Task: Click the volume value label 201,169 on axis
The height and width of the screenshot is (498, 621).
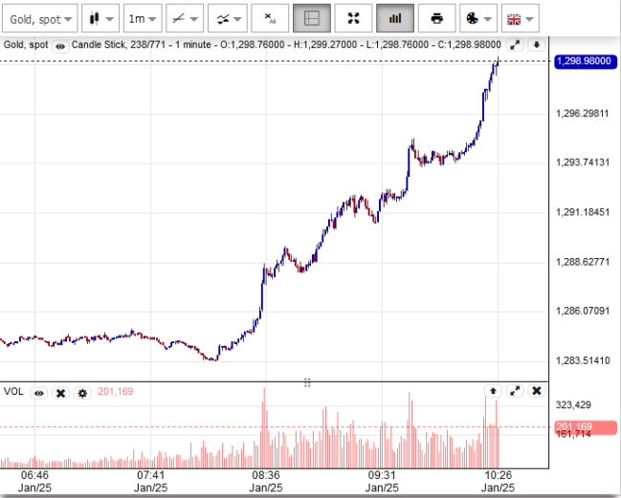Action: [x=586, y=427]
